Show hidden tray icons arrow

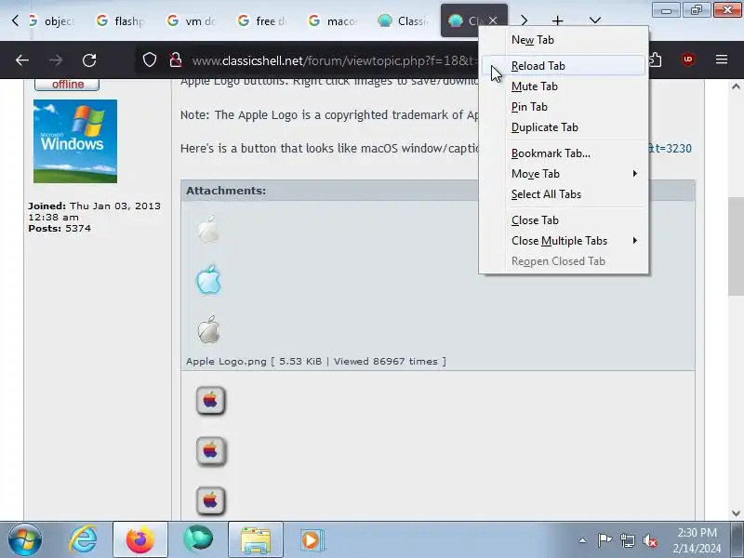click(x=582, y=540)
